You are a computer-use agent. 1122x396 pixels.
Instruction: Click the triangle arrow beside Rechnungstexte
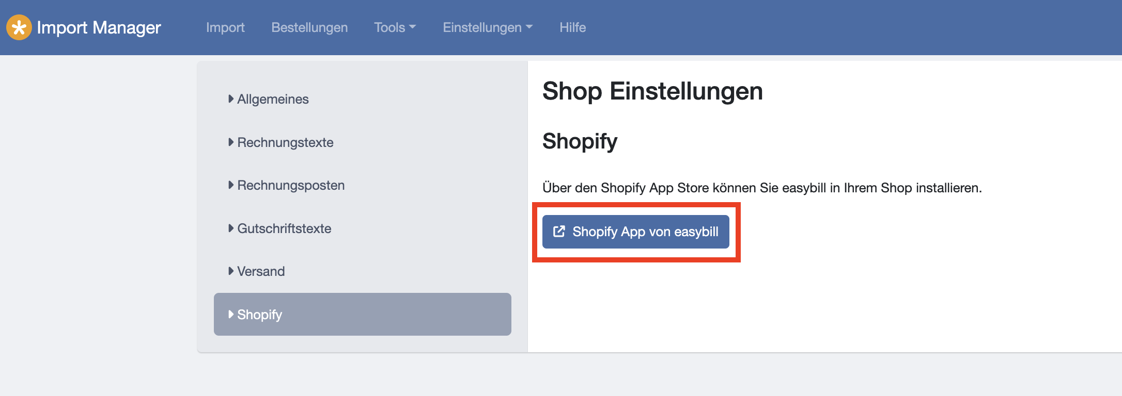coord(231,142)
